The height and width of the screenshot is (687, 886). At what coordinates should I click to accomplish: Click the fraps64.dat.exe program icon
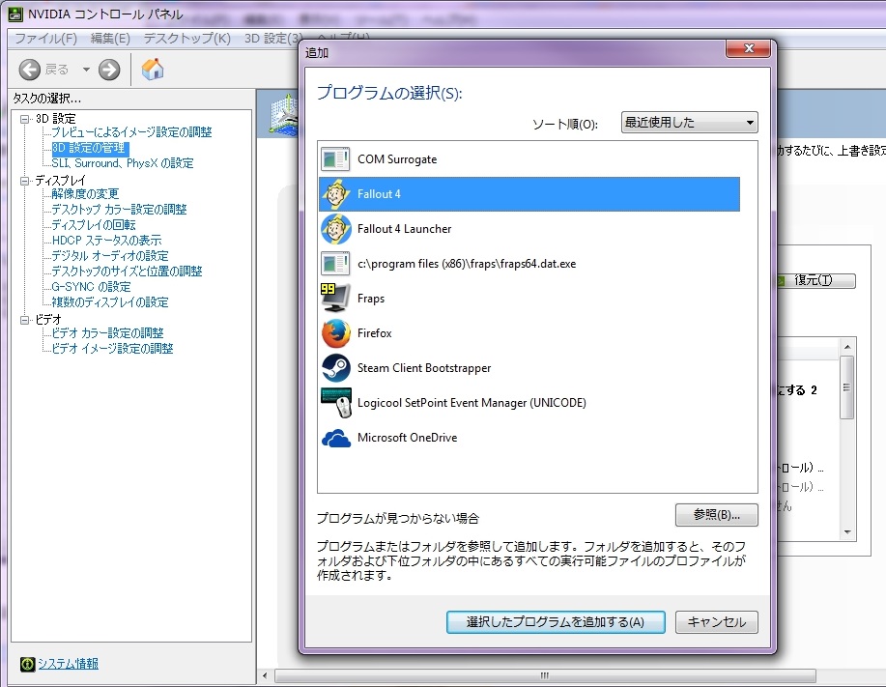(335, 264)
